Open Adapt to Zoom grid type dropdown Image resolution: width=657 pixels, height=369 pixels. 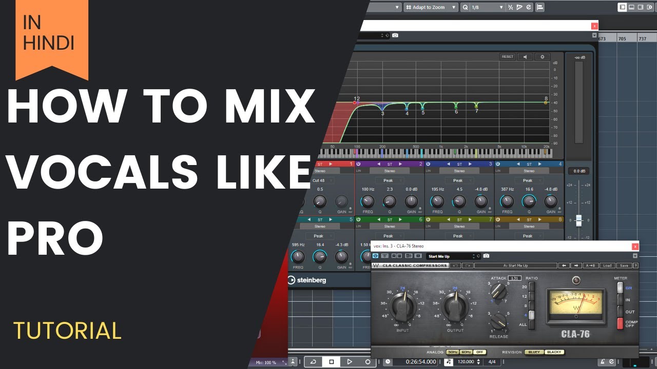click(x=431, y=7)
